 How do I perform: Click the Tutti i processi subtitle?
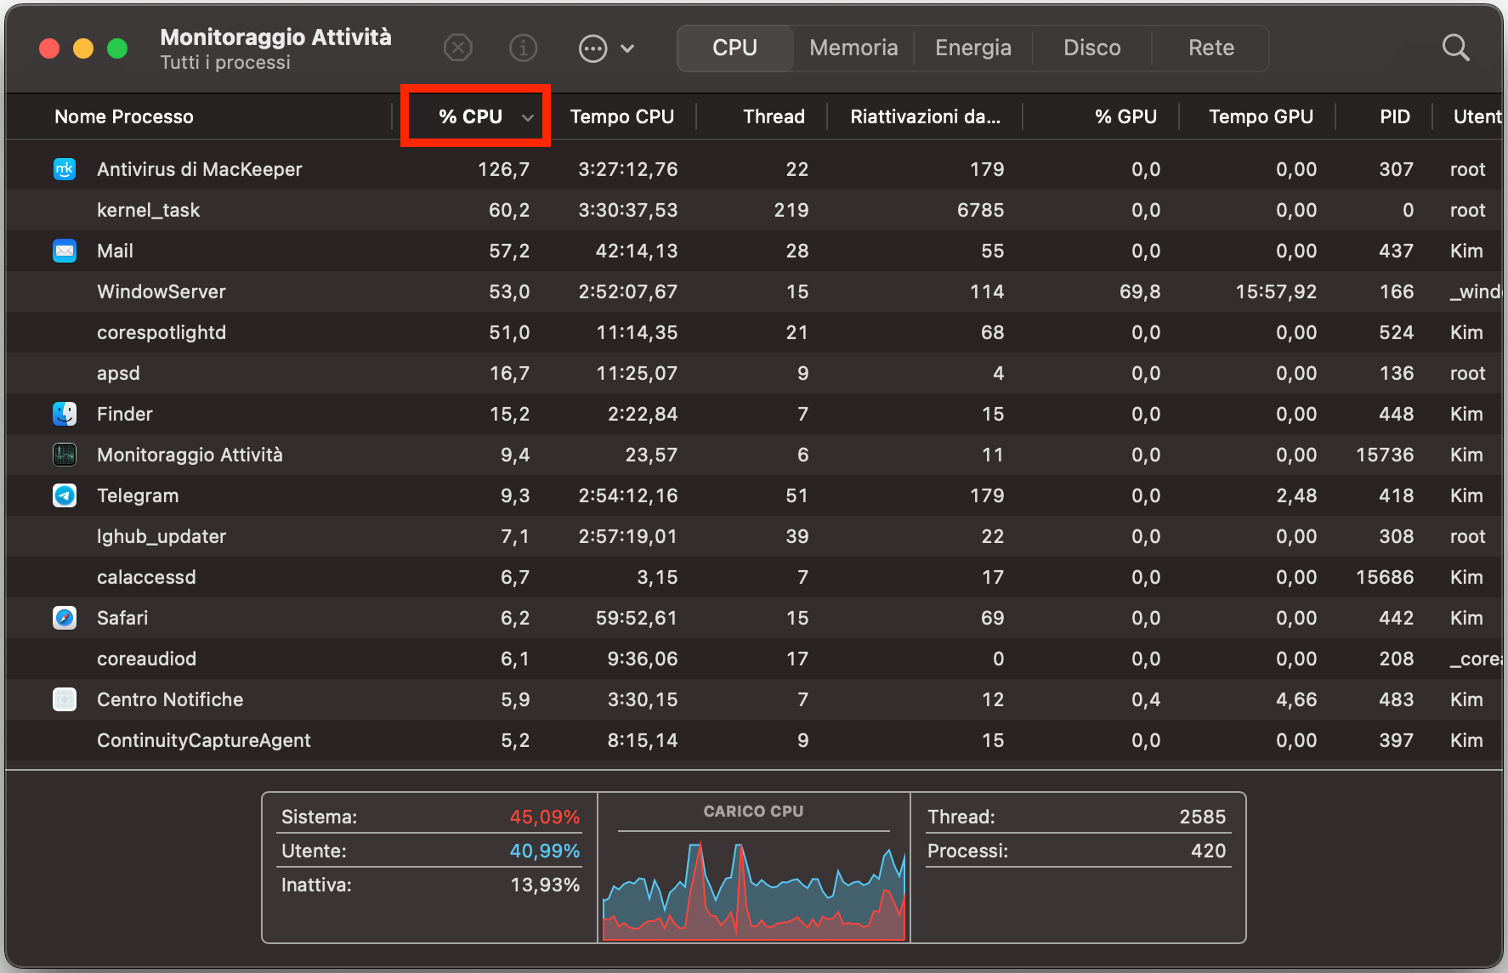coord(225,63)
